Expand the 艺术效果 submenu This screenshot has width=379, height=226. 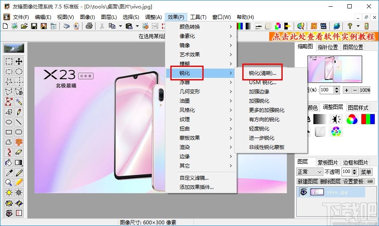201,54
